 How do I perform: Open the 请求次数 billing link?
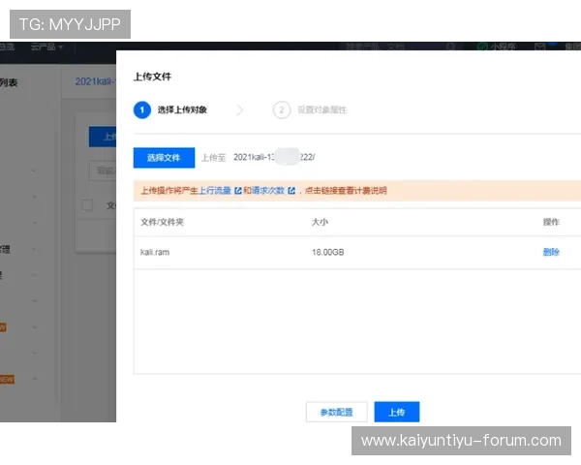pos(268,190)
